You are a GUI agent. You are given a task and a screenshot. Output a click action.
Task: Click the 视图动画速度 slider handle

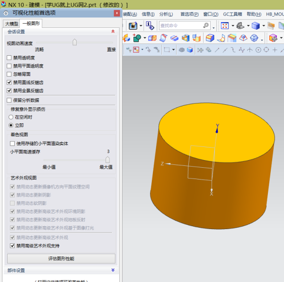pyautogui.click(x=74, y=43)
